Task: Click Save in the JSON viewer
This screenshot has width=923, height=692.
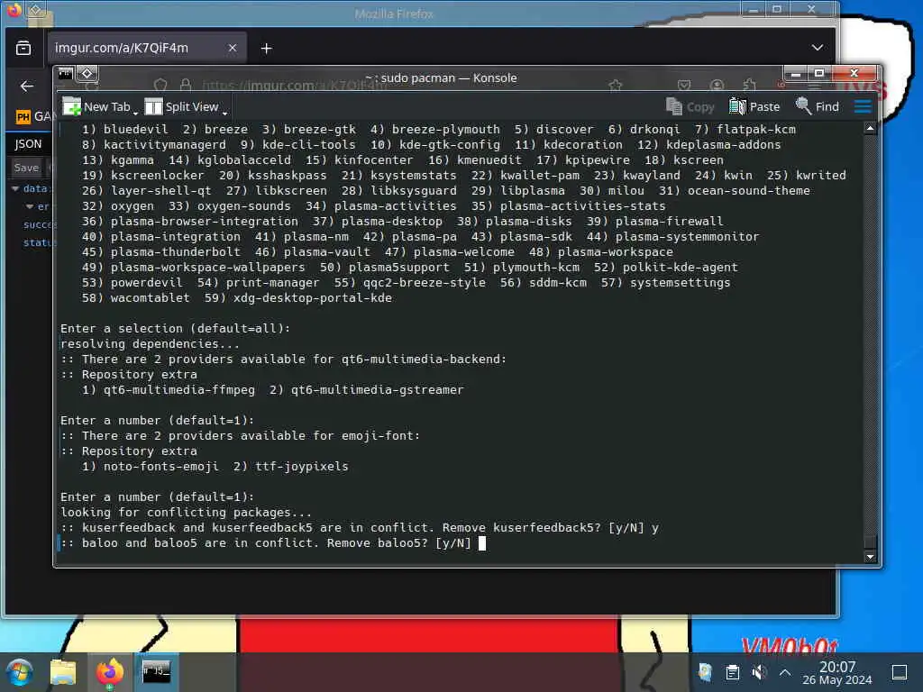Action: (x=26, y=168)
